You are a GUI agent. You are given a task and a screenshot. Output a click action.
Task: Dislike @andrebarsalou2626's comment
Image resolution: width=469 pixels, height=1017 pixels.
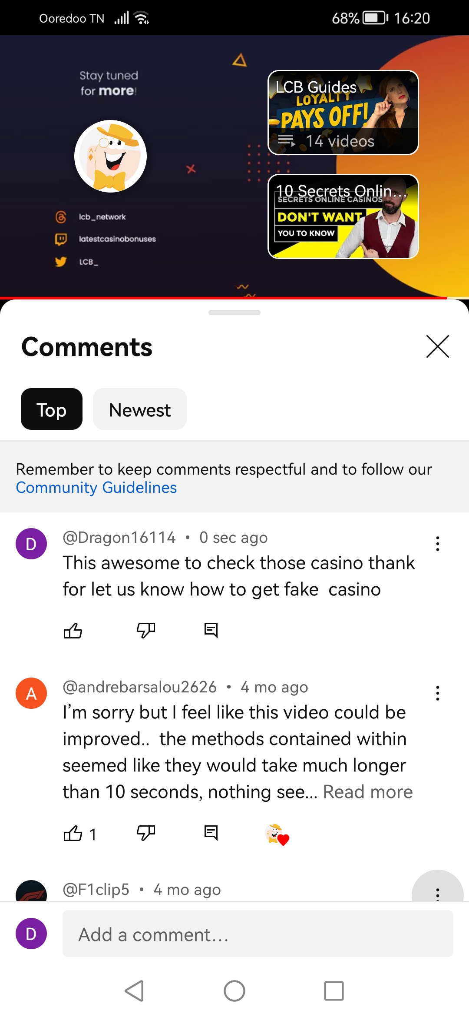click(x=146, y=833)
